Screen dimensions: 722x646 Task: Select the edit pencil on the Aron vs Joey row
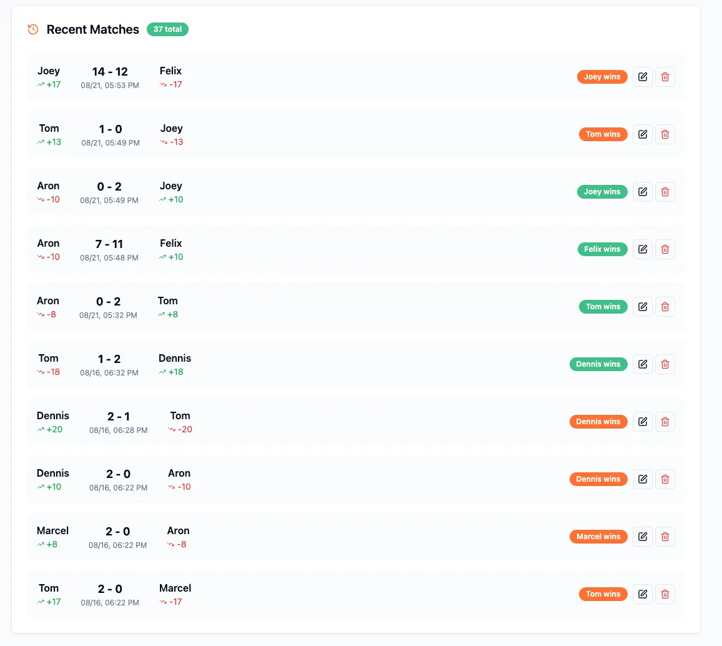coord(643,191)
